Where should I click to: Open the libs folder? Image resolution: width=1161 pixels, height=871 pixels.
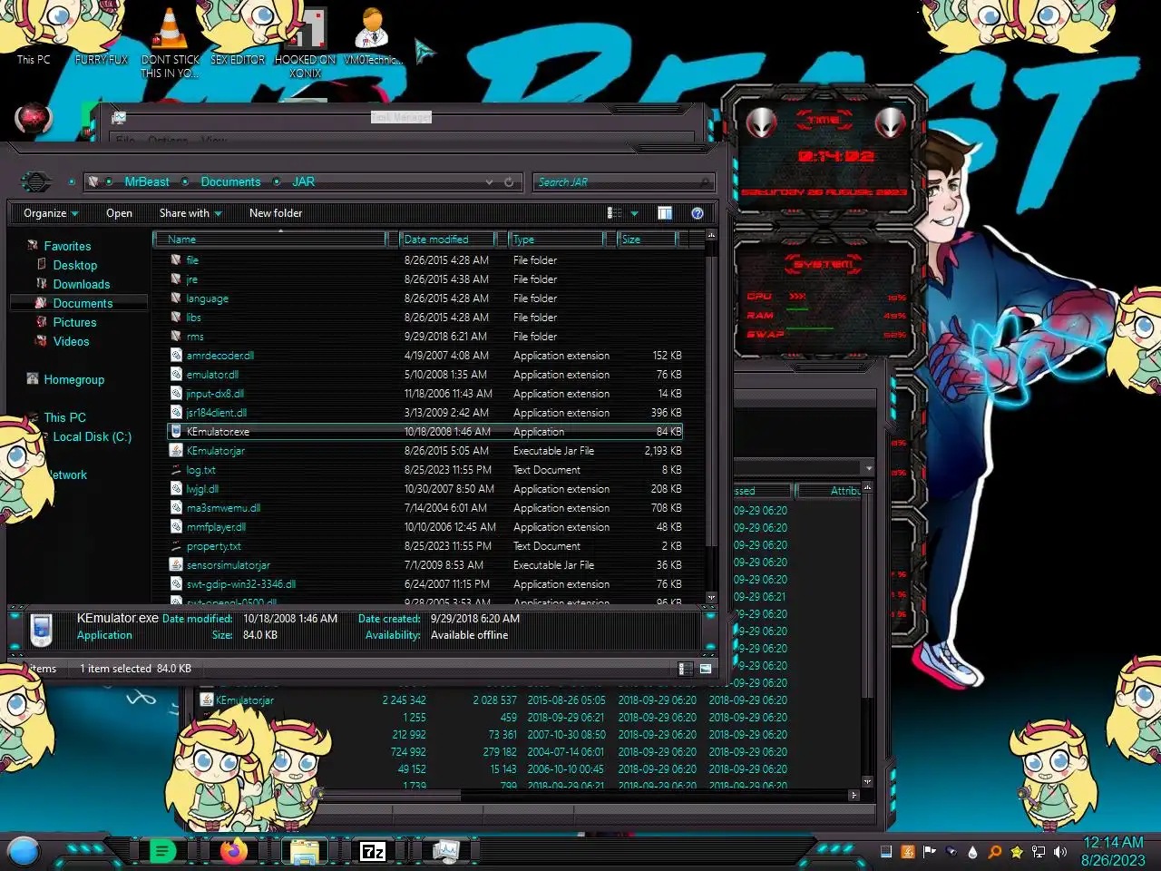[426, 318]
